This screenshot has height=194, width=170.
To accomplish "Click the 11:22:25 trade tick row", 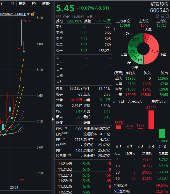I will [x=83, y=186].
